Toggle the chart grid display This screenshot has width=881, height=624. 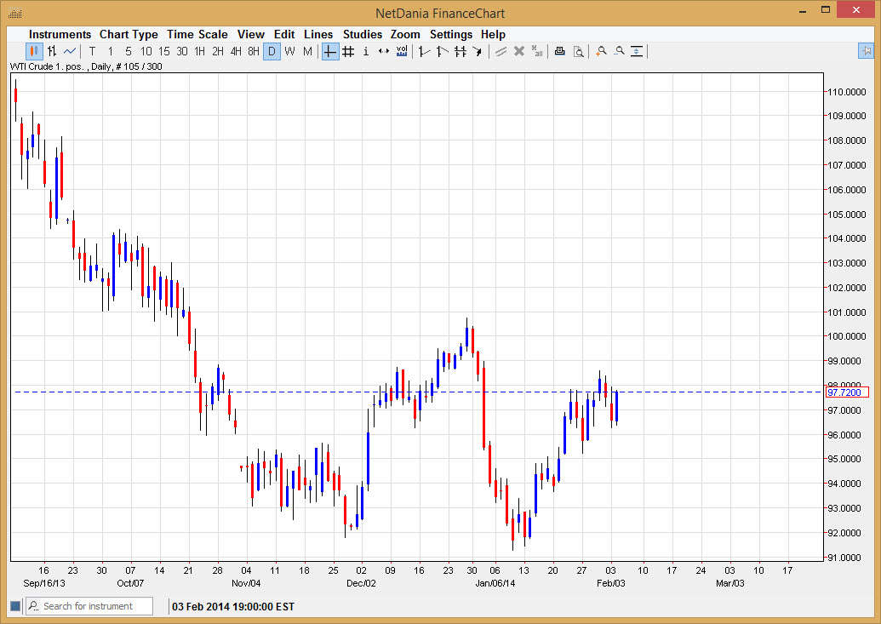point(348,51)
